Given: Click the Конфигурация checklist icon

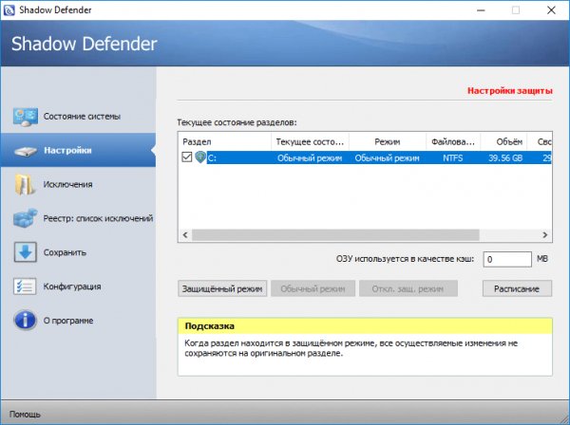Looking at the screenshot, I should [25, 286].
